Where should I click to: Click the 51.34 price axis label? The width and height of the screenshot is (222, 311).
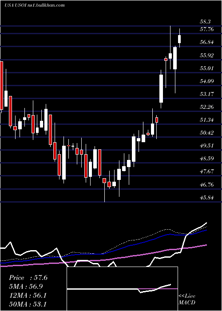[x=207, y=120]
